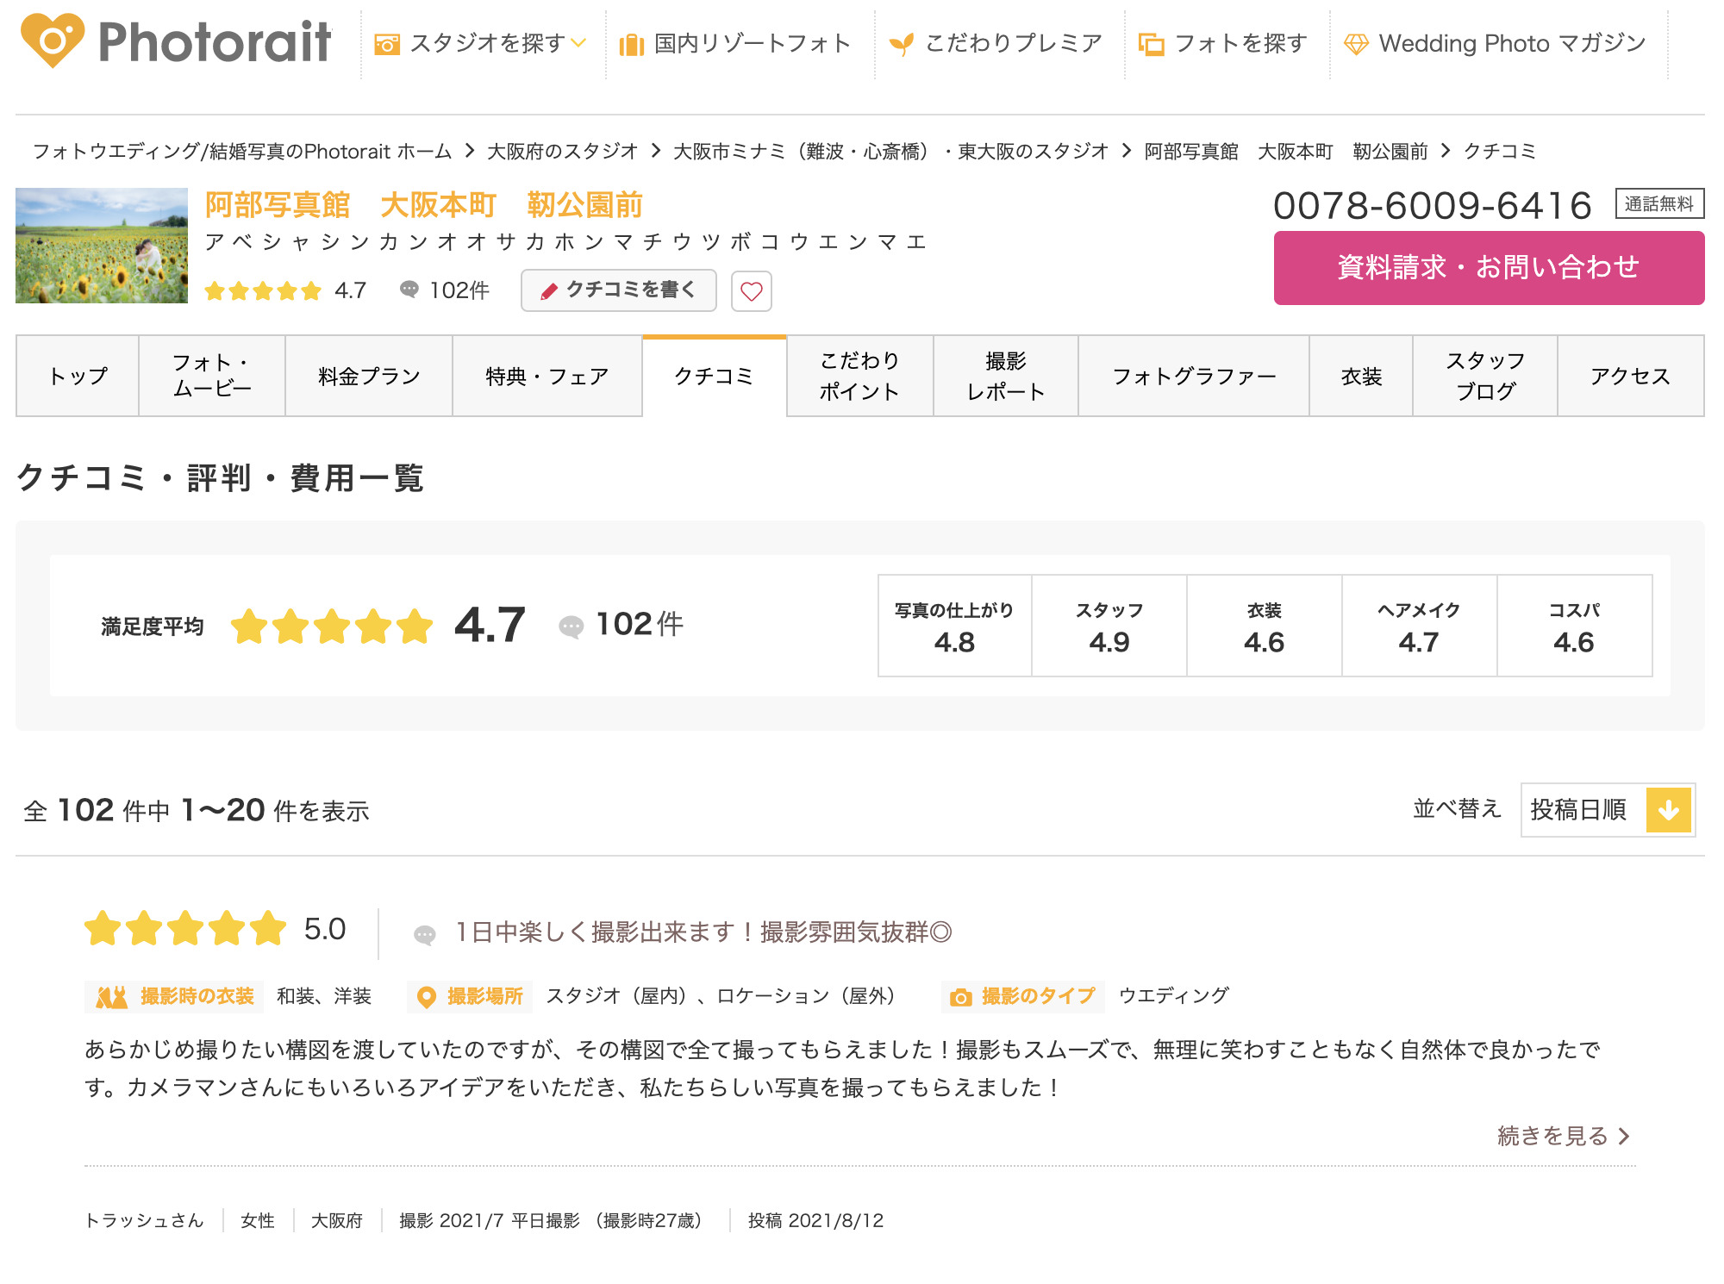Open the フォトグラファー tab
The image size is (1724, 1284).
pos(1194,377)
